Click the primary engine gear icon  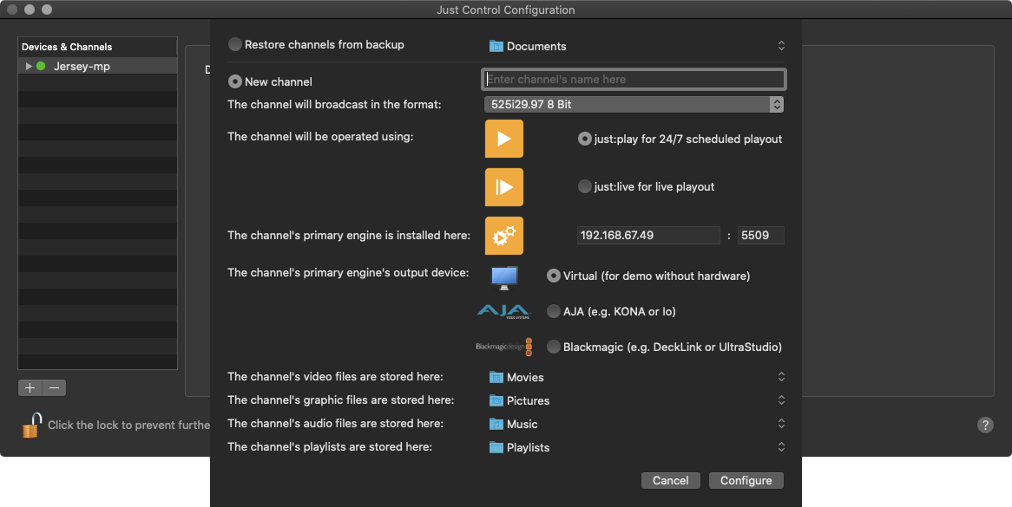point(504,236)
